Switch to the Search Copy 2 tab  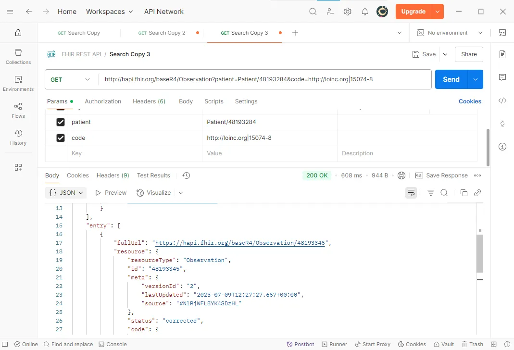pos(162,33)
